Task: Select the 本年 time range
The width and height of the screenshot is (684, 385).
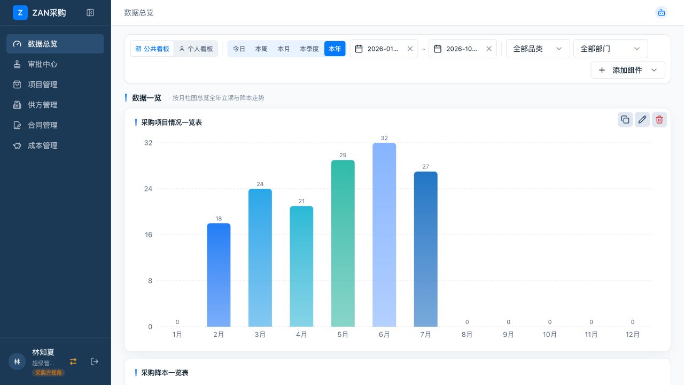Action: point(335,49)
